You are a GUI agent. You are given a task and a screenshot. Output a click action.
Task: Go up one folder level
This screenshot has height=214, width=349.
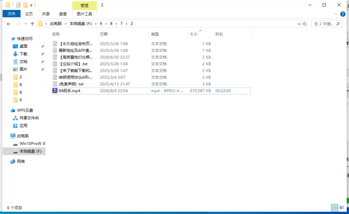coord(32,24)
